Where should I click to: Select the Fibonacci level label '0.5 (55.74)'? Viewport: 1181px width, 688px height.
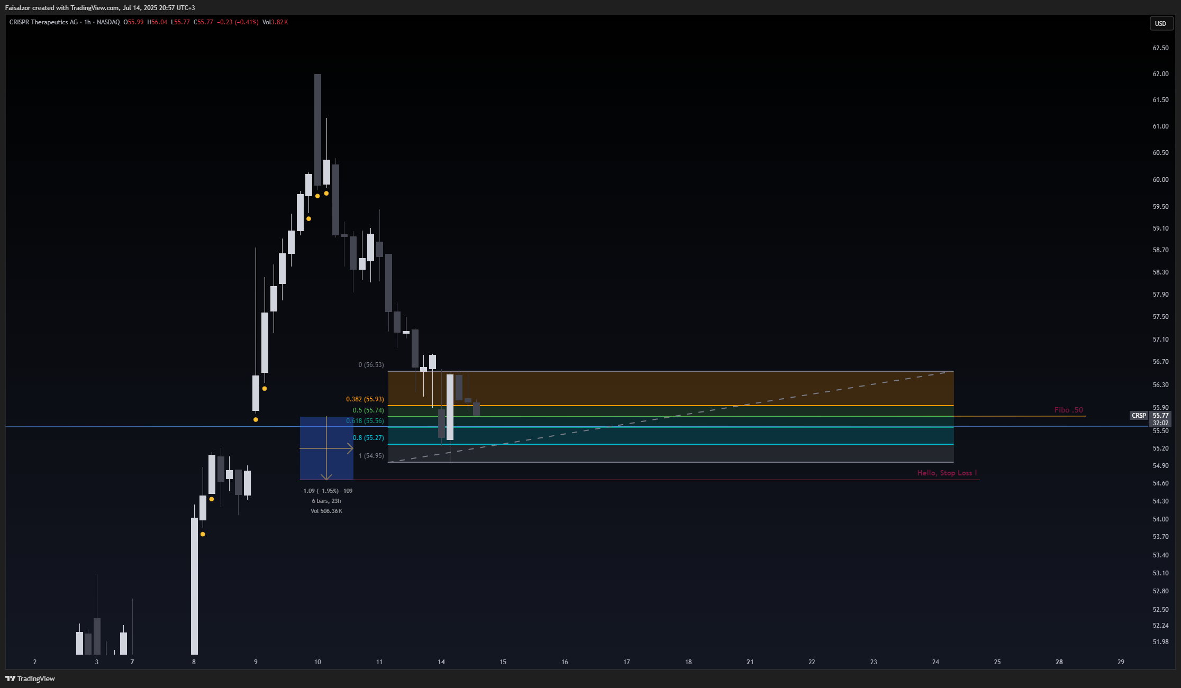(368, 410)
